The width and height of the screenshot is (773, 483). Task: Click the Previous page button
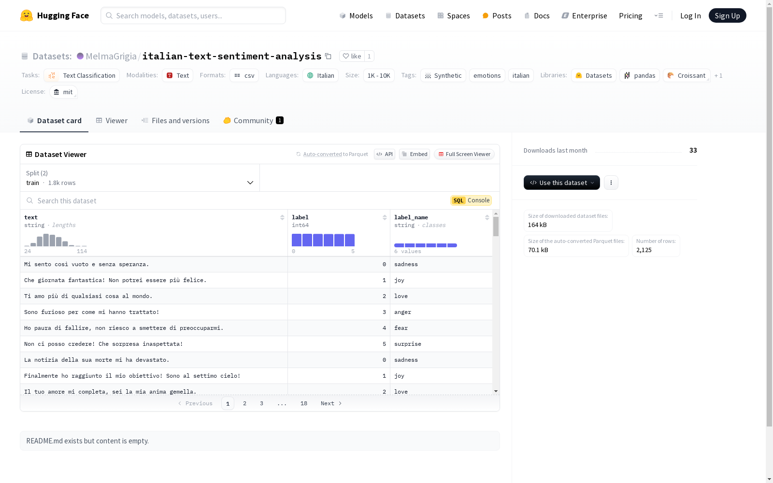(x=195, y=403)
